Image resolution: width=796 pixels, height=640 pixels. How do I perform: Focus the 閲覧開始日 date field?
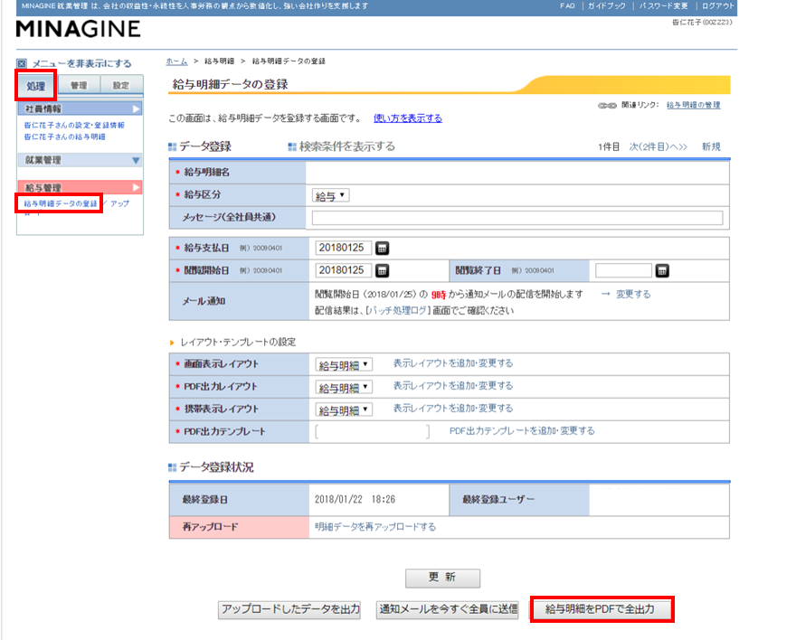pyautogui.click(x=343, y=270)
